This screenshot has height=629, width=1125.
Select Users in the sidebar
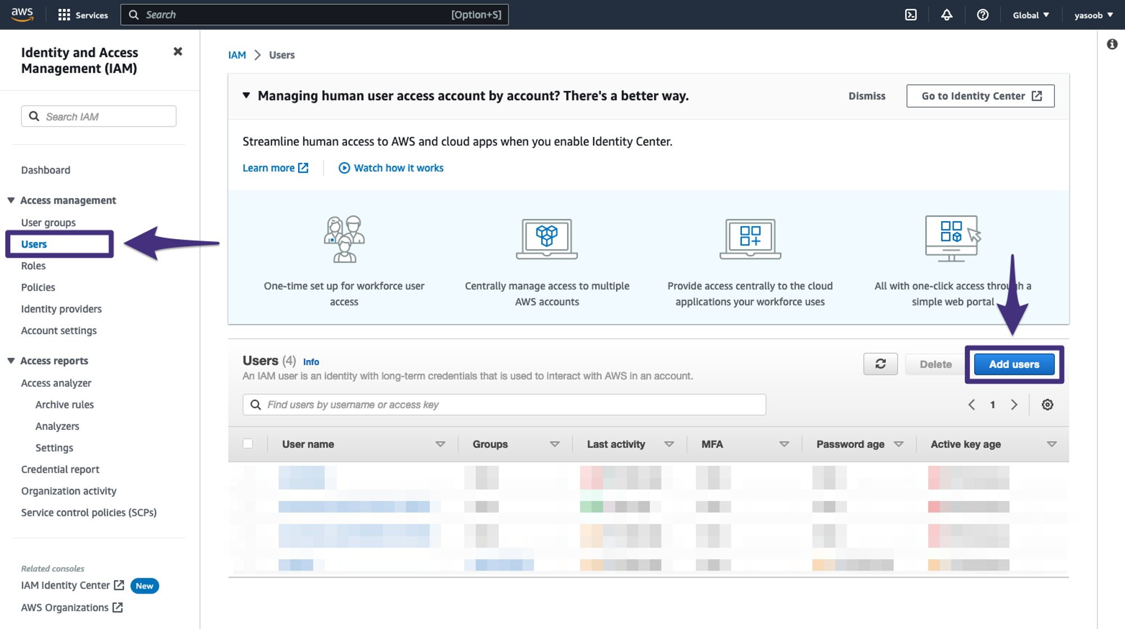[x=34, y=244]
